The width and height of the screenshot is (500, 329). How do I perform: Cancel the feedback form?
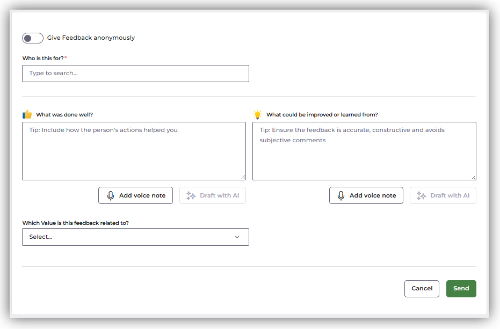[422, 289]
